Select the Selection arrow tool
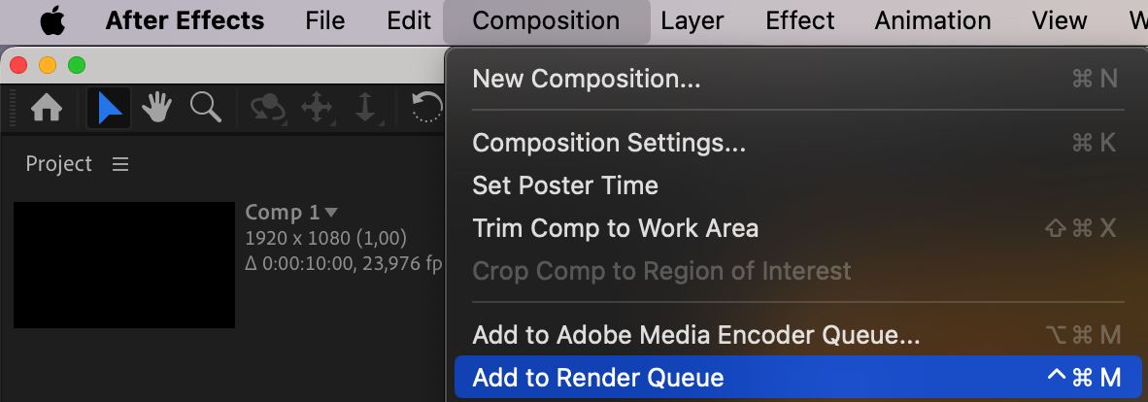This screenshot has height=402, width=1148. pyautogui.click(x=109, y=109)
